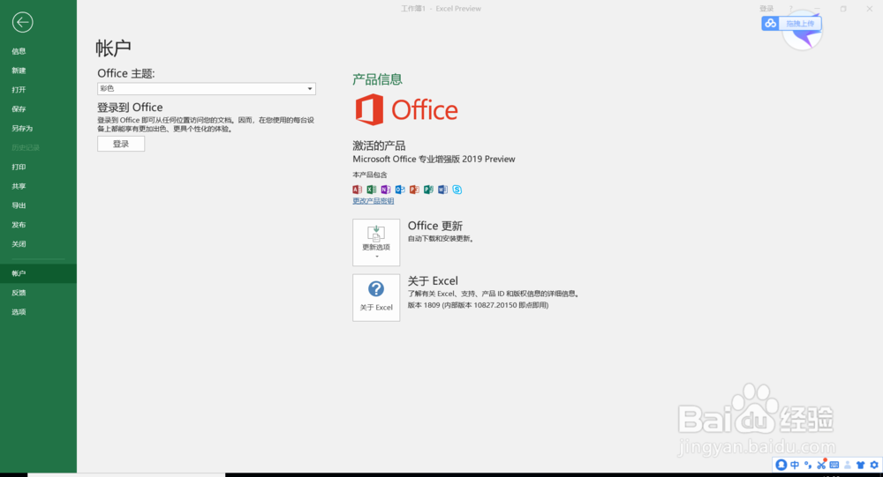Toggle the 中 Chinese input mode icon
This screenshot has width=883, height=477.
click(x=795, y=465)
